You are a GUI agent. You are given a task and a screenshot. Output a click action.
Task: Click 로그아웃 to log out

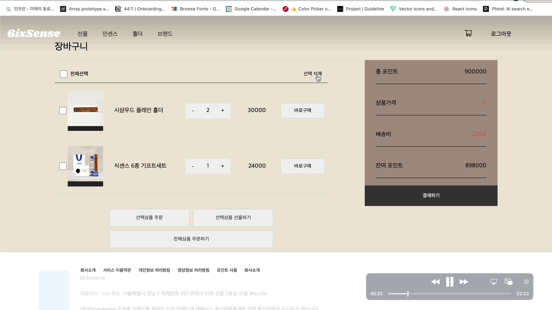click(x=501, y=34)
